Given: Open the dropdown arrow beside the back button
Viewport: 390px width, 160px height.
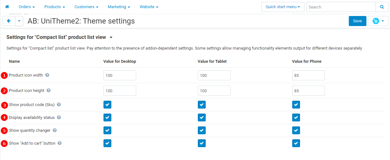Looking at the screenshot, I should pyautogui.click(x=19, y=21).
